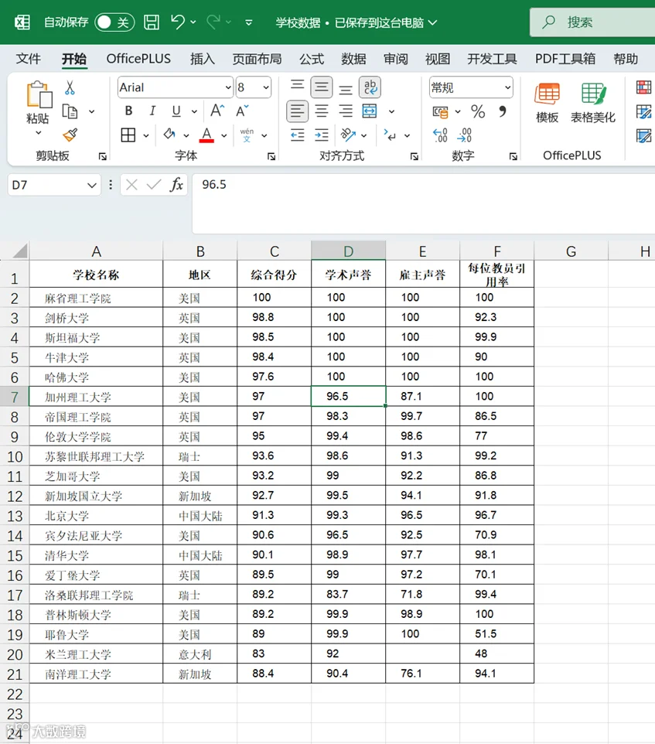Click the Fill Color bucket icon
Viewport: 655px width, 744px height.
click(x=169, y=135)
